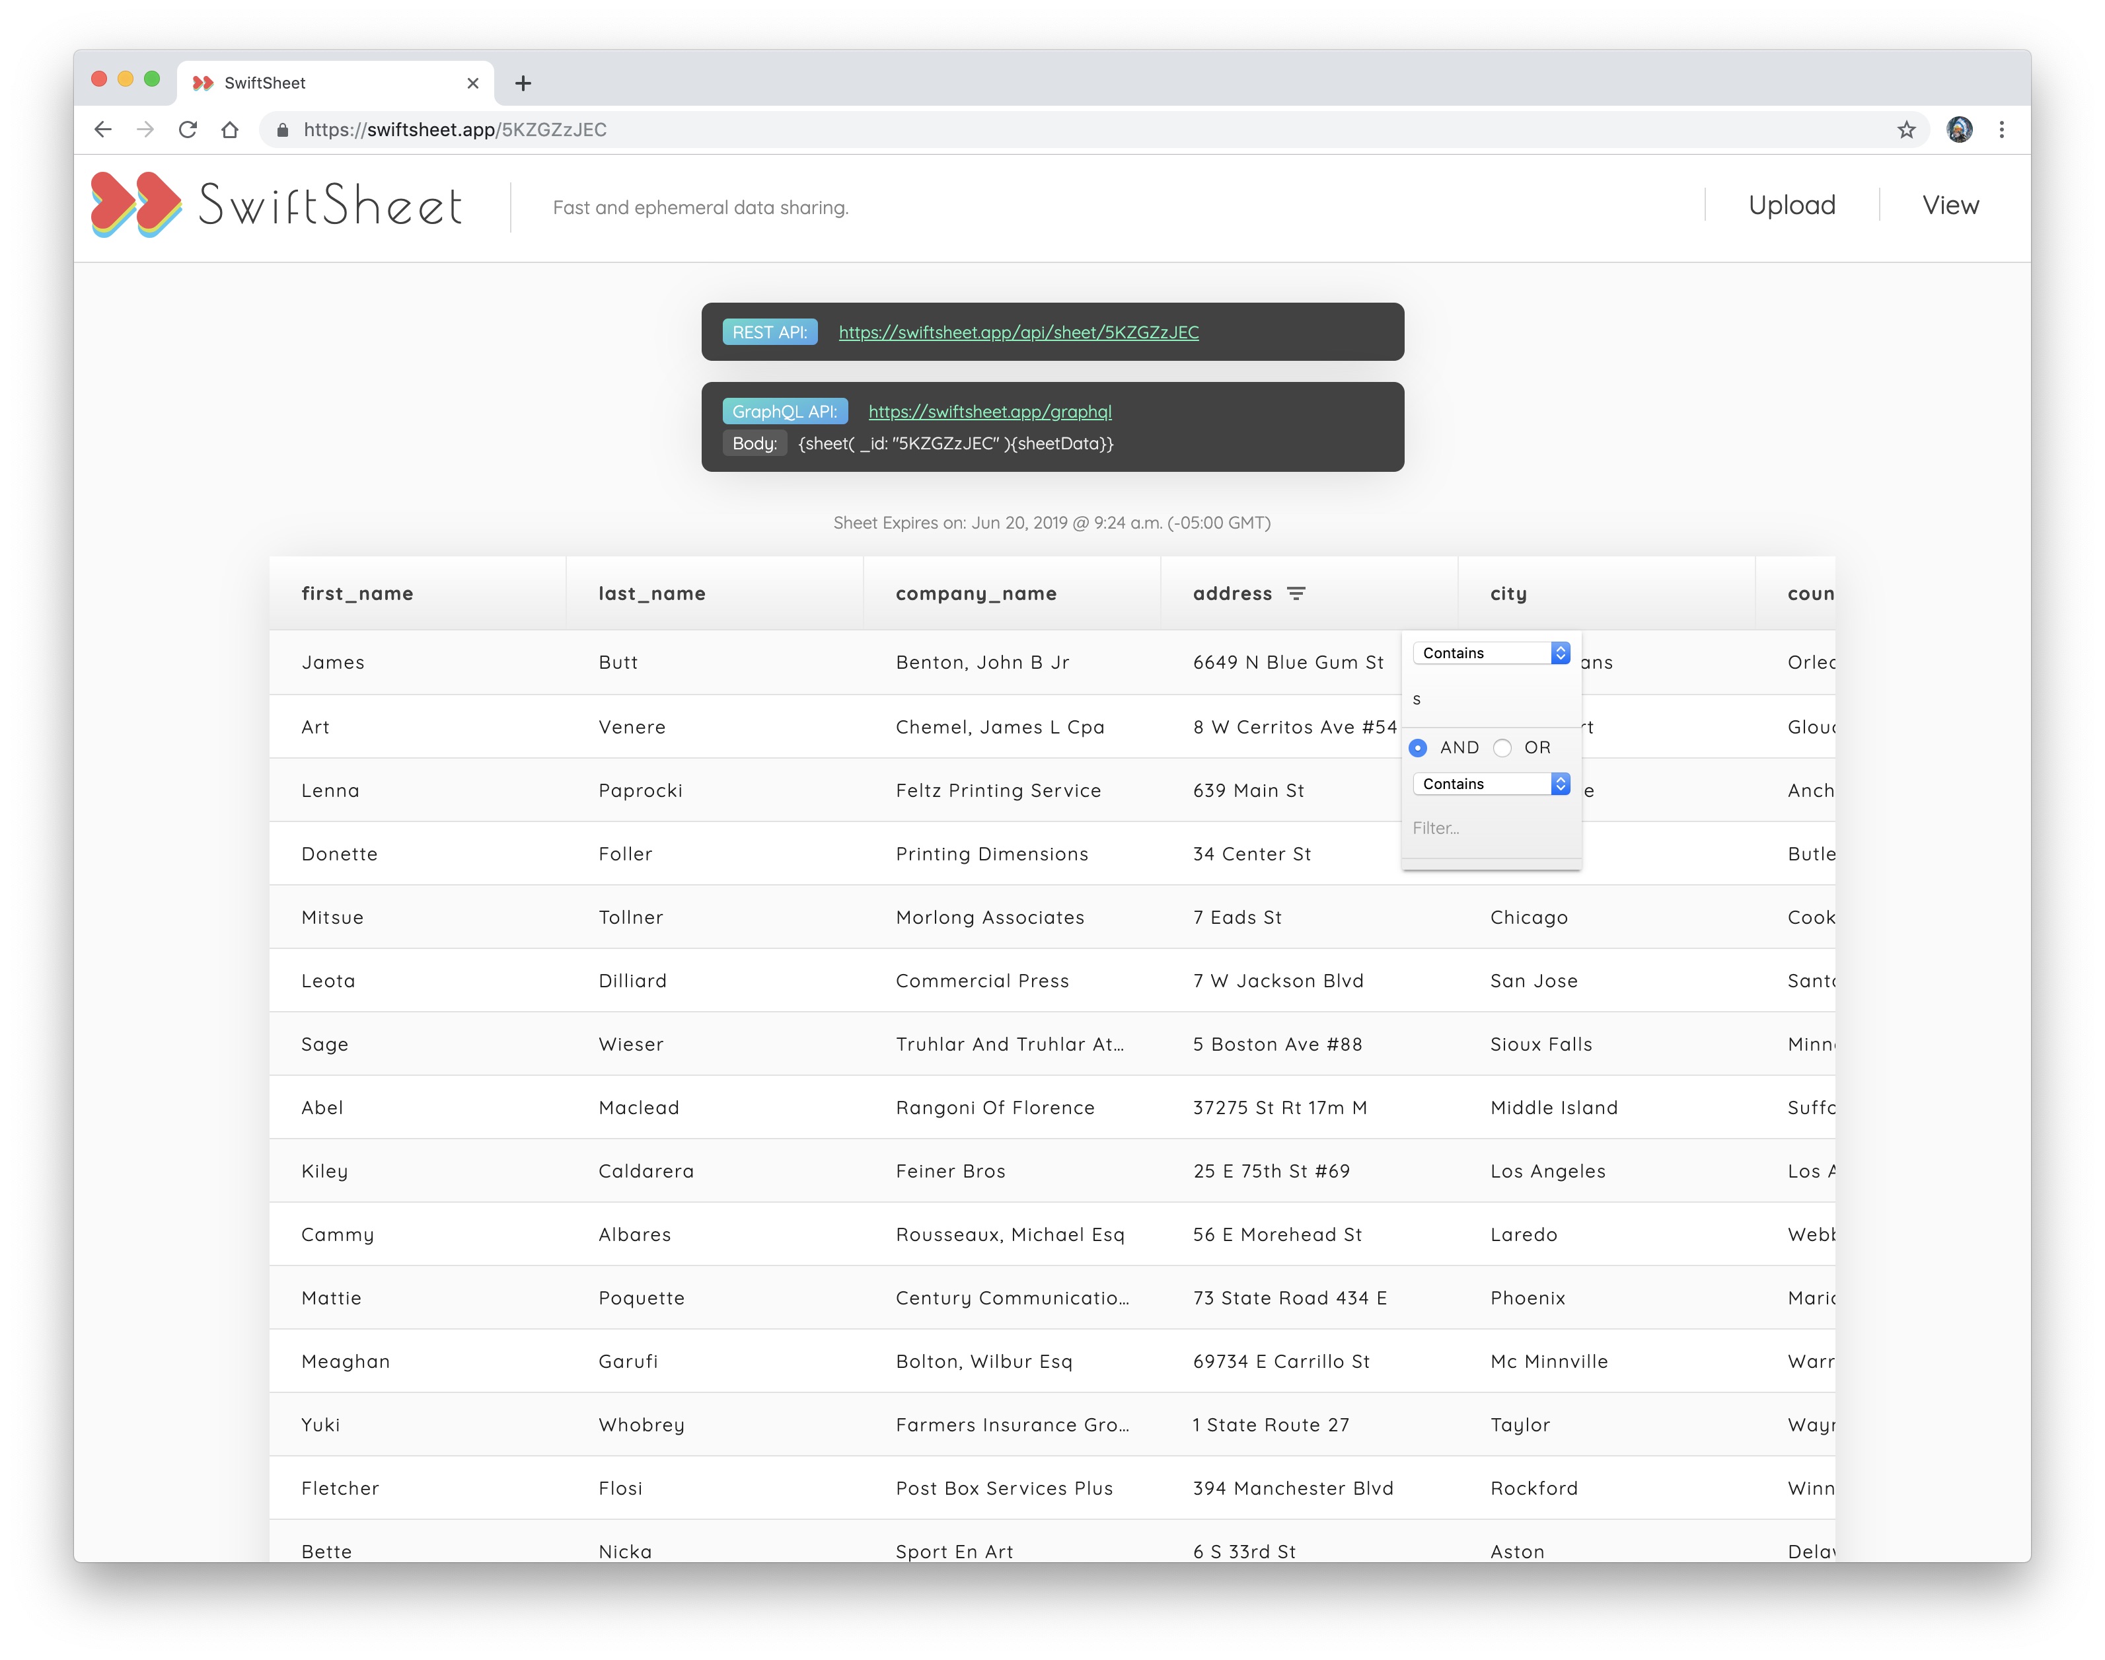
Task: Open the GraphQL API link
Action: (x=989, y=412)
